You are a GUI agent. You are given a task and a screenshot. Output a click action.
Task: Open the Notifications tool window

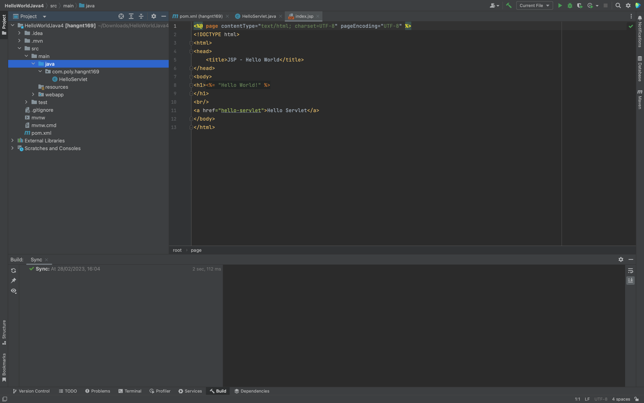[x=640, y=32]
